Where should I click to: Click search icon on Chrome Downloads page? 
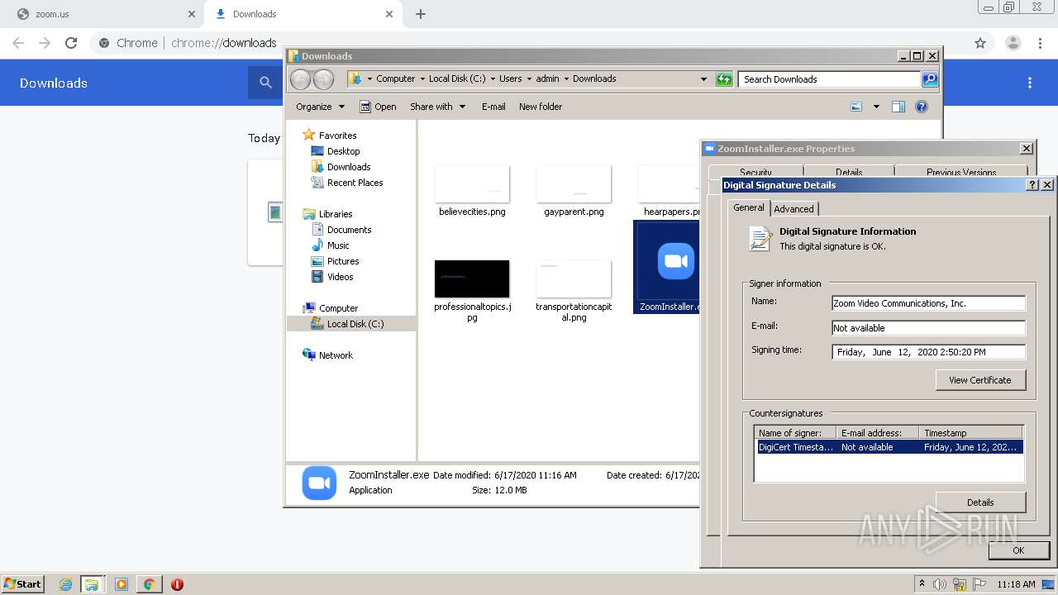coord(265,83)
